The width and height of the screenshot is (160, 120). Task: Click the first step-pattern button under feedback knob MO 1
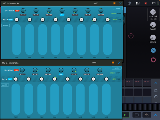point(23,15)
